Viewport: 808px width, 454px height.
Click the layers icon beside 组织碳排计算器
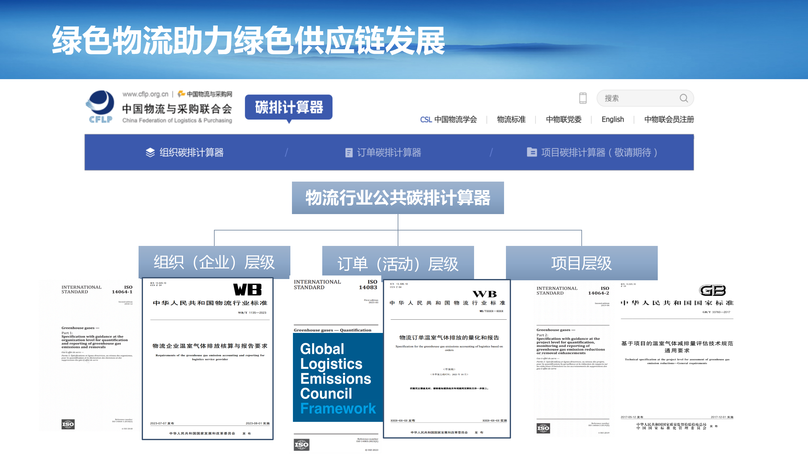[150, 153]
